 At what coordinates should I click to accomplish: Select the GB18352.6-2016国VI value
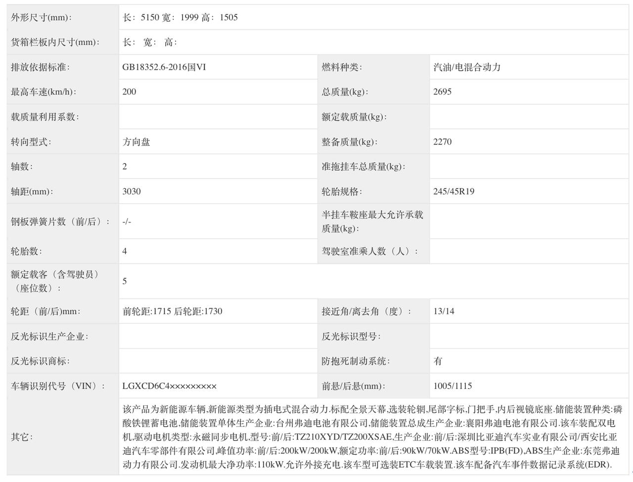click(164, 67)
